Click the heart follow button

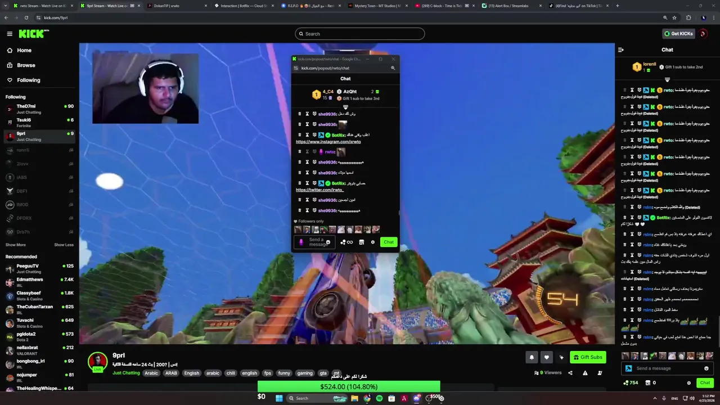(546, 357)
